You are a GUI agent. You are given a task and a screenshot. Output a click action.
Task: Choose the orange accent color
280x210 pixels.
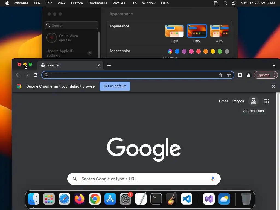tap(206, 51)
